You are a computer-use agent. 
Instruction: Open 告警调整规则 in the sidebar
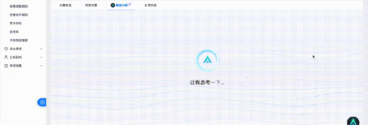point(19,6)
